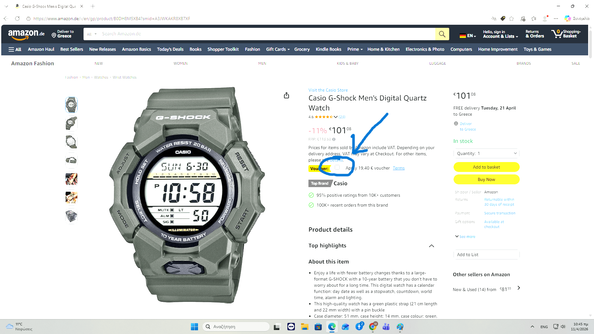The height and width of the screenshot is (334, 594).
Task: Click browser back arrow
Action: coord(5,19)
